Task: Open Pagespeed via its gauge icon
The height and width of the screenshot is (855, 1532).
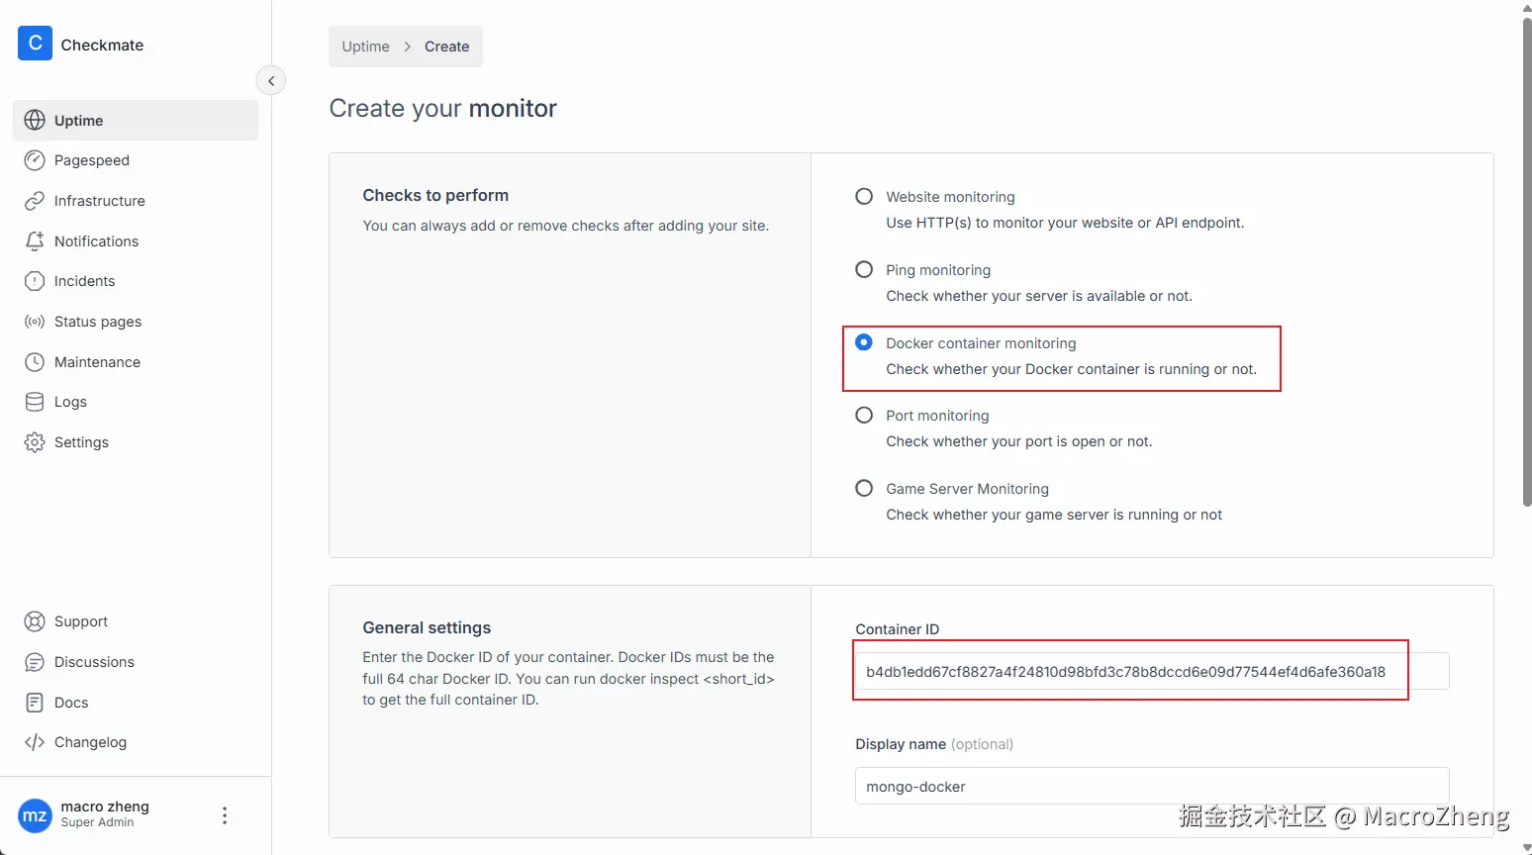Action: [35, 160]
